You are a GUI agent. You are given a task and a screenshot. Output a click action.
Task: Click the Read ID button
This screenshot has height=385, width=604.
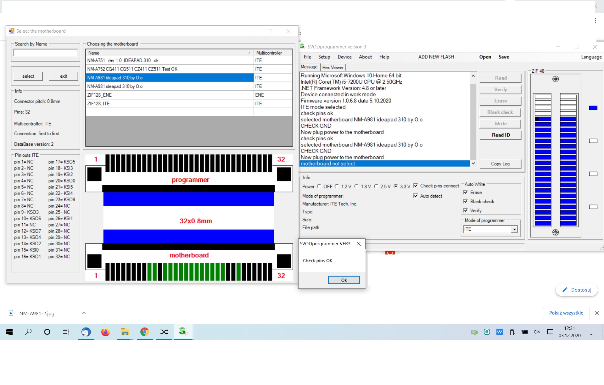tap(501, 135)
